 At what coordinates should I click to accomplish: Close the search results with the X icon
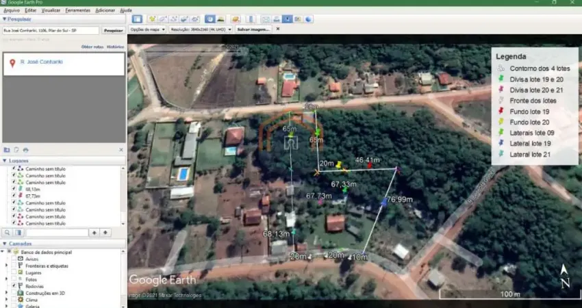tap(121, 150)
